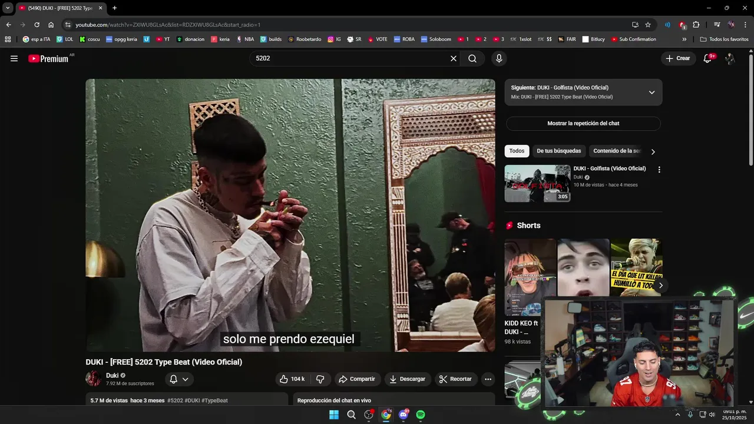Go back in browser history

point(8,25)
